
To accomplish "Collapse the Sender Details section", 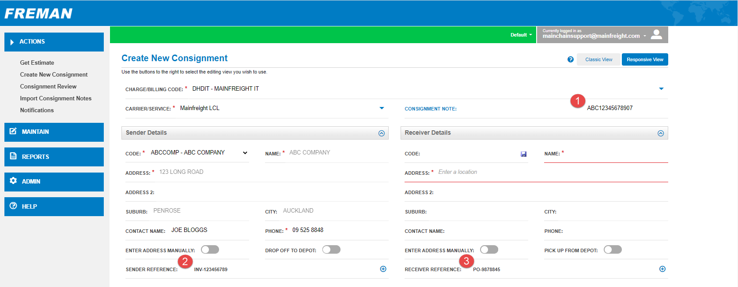I will [382, 133].
